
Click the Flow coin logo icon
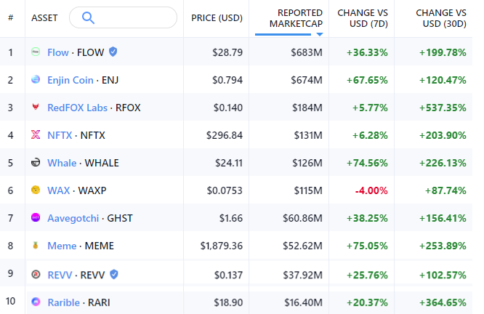tap(36, 52)
